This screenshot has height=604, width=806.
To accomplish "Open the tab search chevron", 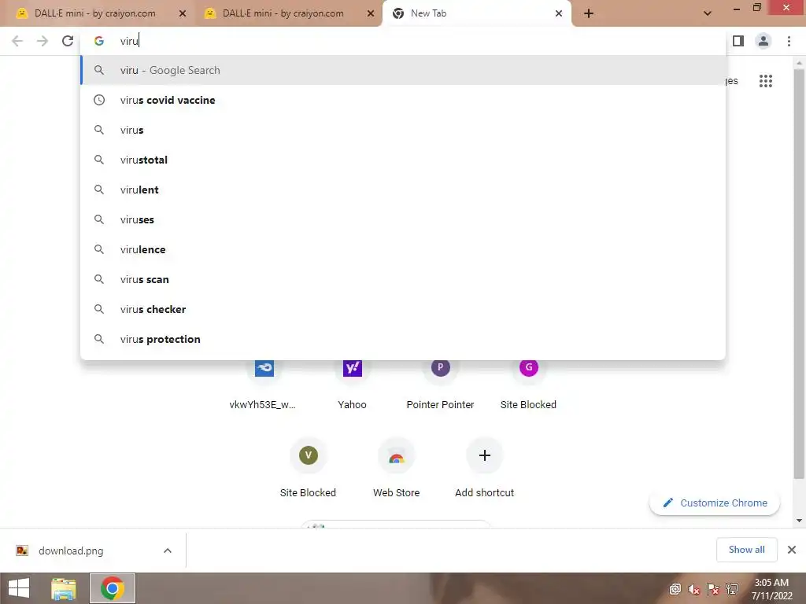I will coord(708,14).
